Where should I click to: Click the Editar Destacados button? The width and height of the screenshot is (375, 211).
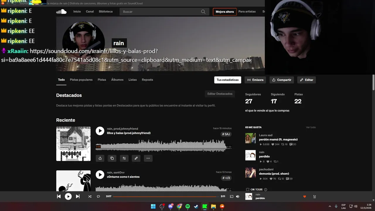click(220, 94)
